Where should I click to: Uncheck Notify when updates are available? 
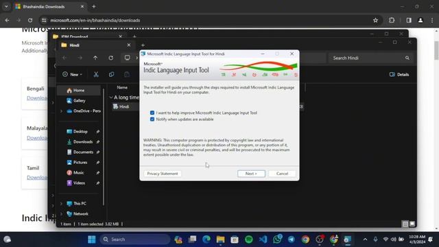[152, 119]
